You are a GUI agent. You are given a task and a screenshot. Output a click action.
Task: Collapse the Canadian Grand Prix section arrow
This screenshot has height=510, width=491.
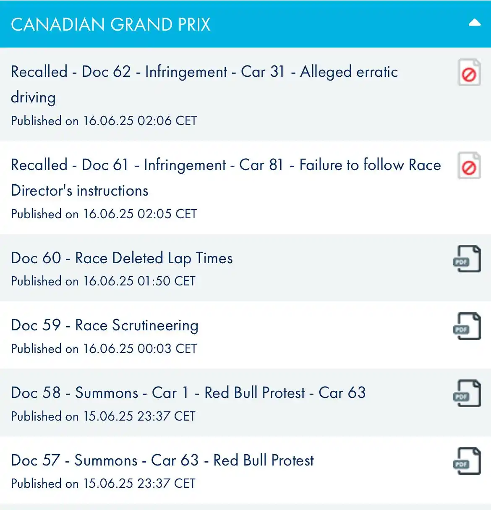pyautogui.click(x=475, y=23)
